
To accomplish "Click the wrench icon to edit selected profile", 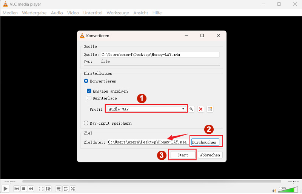I will [192, 109].
